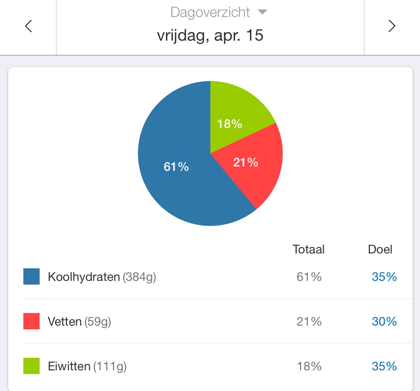This screenshot has height=391, width=420.
Task: Click the Doel column header
Action: point(380,249)
